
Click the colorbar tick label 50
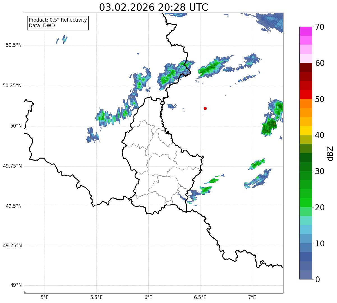(320, 99)
